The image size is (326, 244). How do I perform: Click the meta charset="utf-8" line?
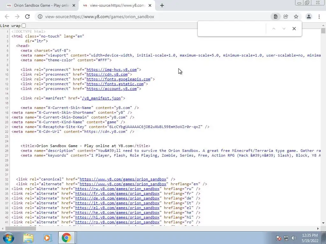point(46,51)
